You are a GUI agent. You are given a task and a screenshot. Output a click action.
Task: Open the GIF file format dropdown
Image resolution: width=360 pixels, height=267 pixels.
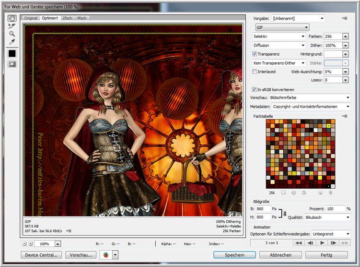pos(282,27)
